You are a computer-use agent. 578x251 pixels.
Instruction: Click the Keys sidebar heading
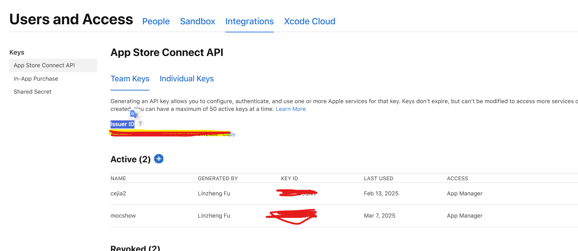[x=17, y=52]
